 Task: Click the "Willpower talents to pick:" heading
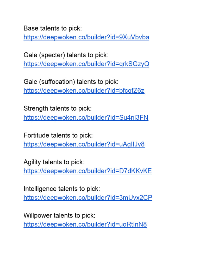tap(59, 216)
